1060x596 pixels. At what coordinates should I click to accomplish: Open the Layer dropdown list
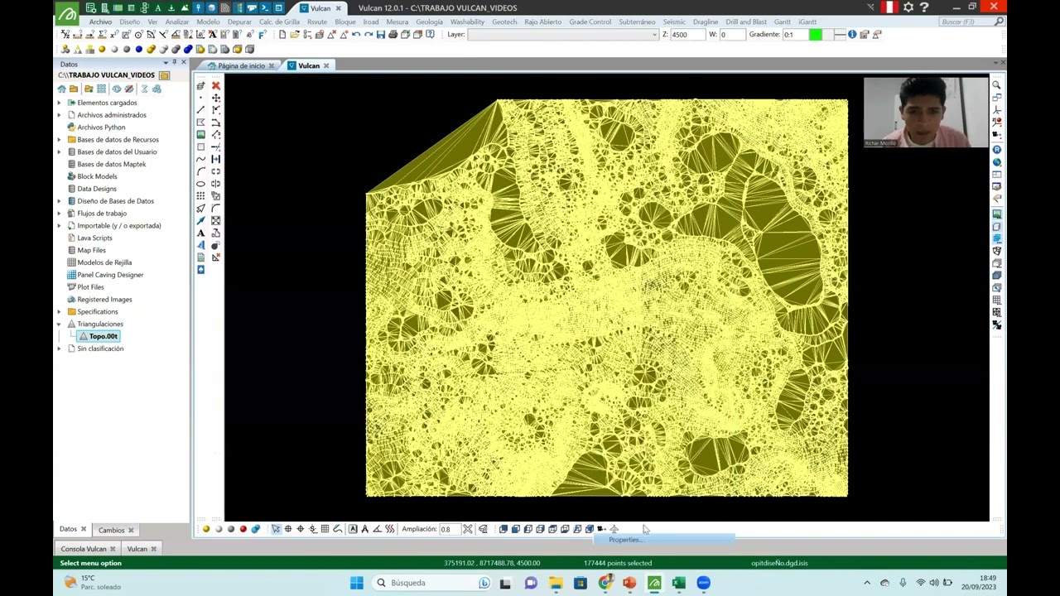tap(654, 35)
